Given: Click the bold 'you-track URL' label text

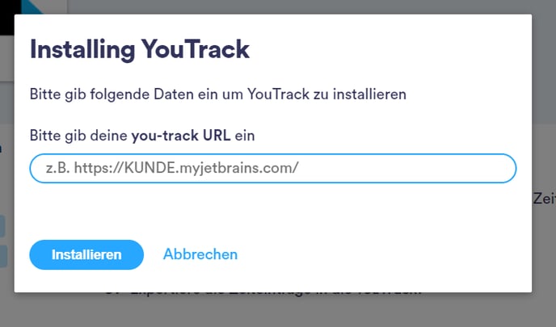Looking at the screenshot, I should (x=181, y=136).
